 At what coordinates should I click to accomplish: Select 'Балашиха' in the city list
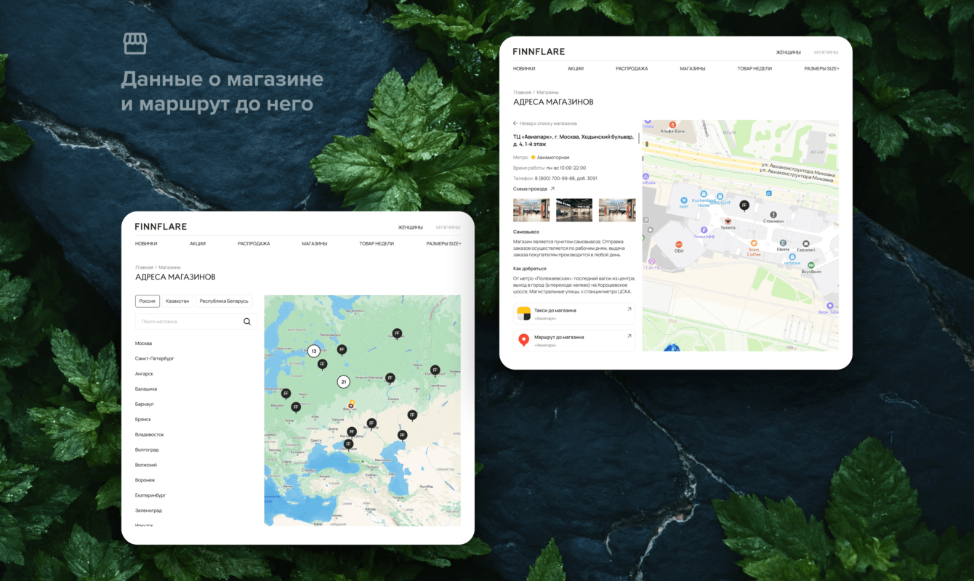click(x=146, y=389)
